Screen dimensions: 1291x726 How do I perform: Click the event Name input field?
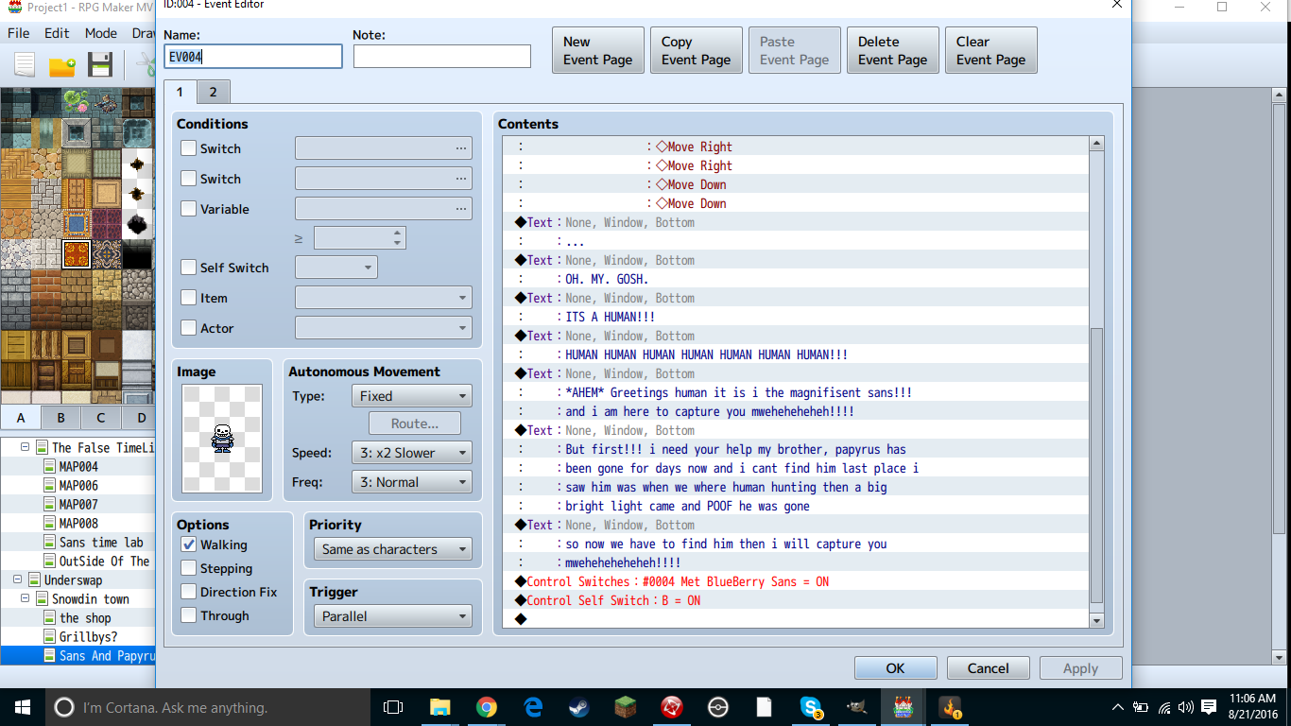[x=253, y=57]
